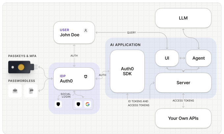Click the PASSWORDLESS heading
This screenshot has height=134, width=224.
(x=21, y=81)
